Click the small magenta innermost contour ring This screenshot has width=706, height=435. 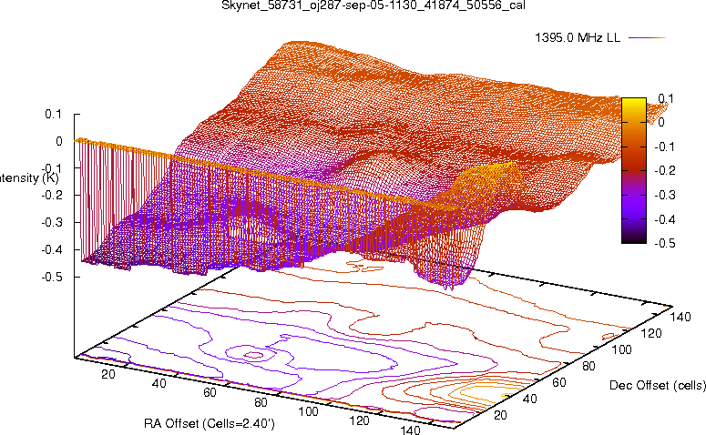255,355
